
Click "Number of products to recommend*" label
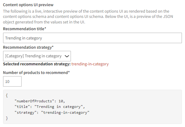click(36, 72)
